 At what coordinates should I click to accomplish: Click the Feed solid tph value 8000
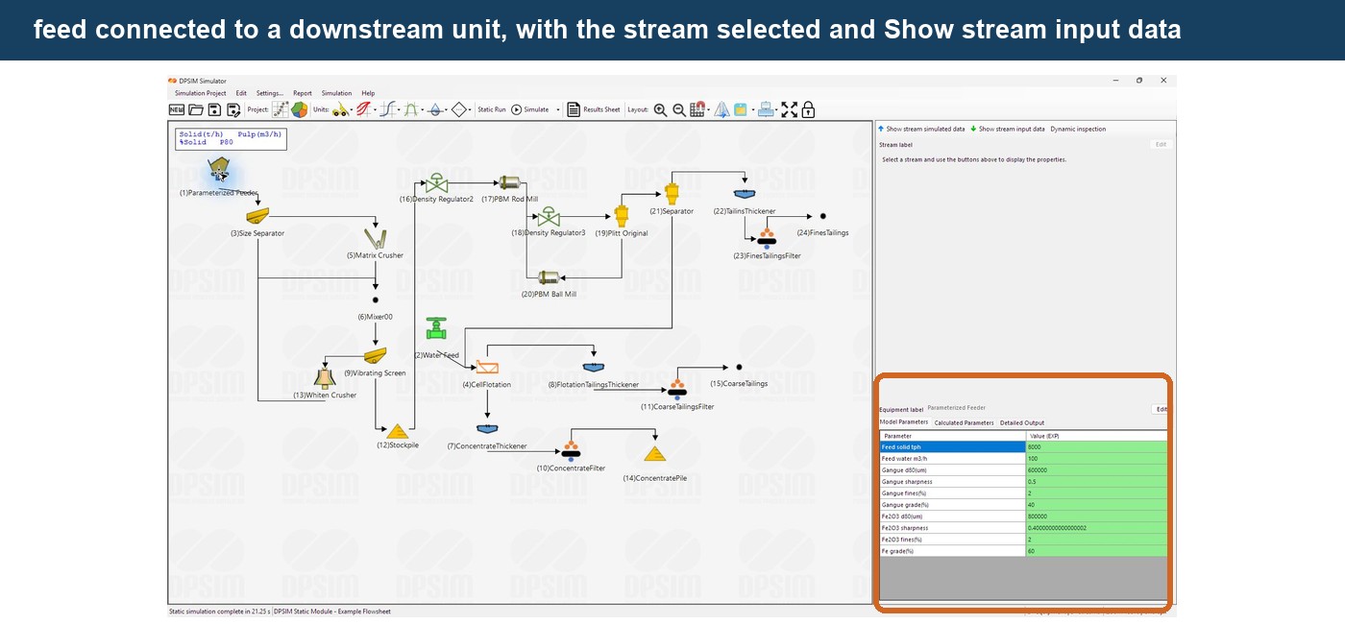coord(1096,447)
